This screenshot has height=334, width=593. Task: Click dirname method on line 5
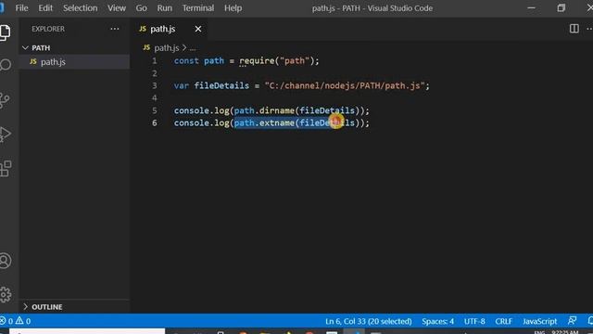[x=277, y=110]
